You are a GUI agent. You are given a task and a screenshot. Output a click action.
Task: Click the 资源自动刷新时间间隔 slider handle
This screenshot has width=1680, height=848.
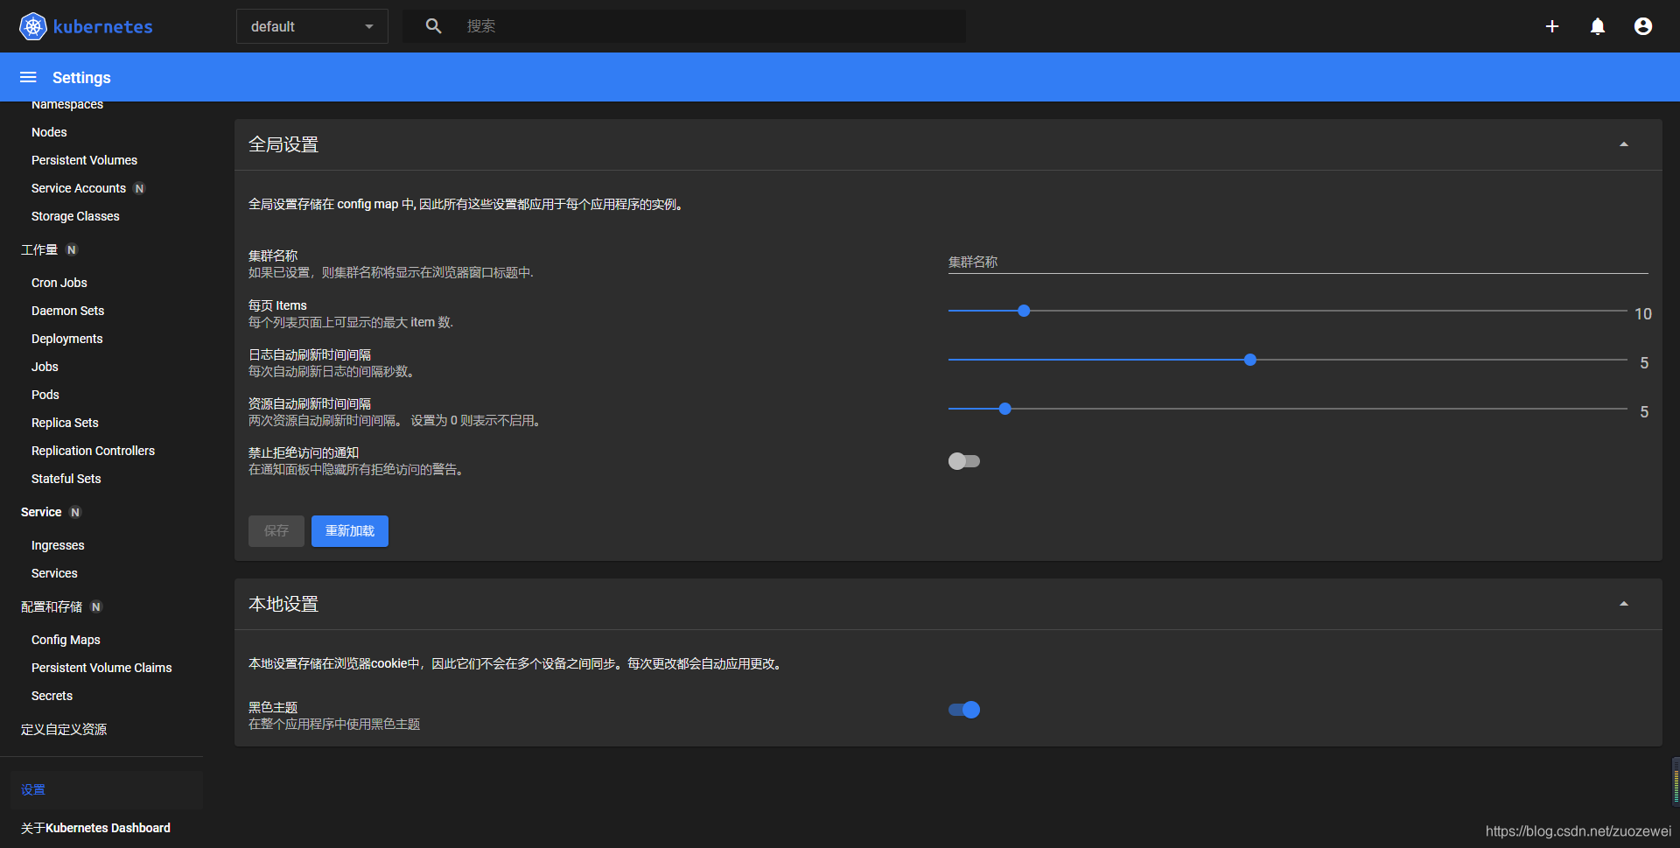pos(1005,409)
